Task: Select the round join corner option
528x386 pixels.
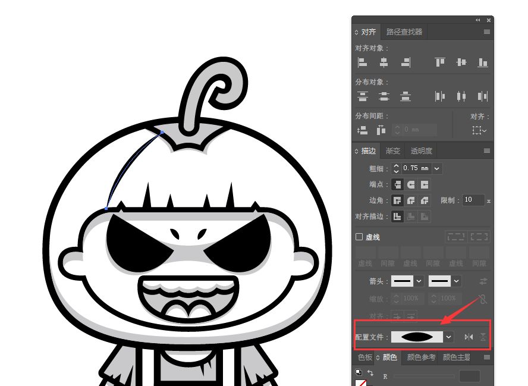Action: [411, 200]
